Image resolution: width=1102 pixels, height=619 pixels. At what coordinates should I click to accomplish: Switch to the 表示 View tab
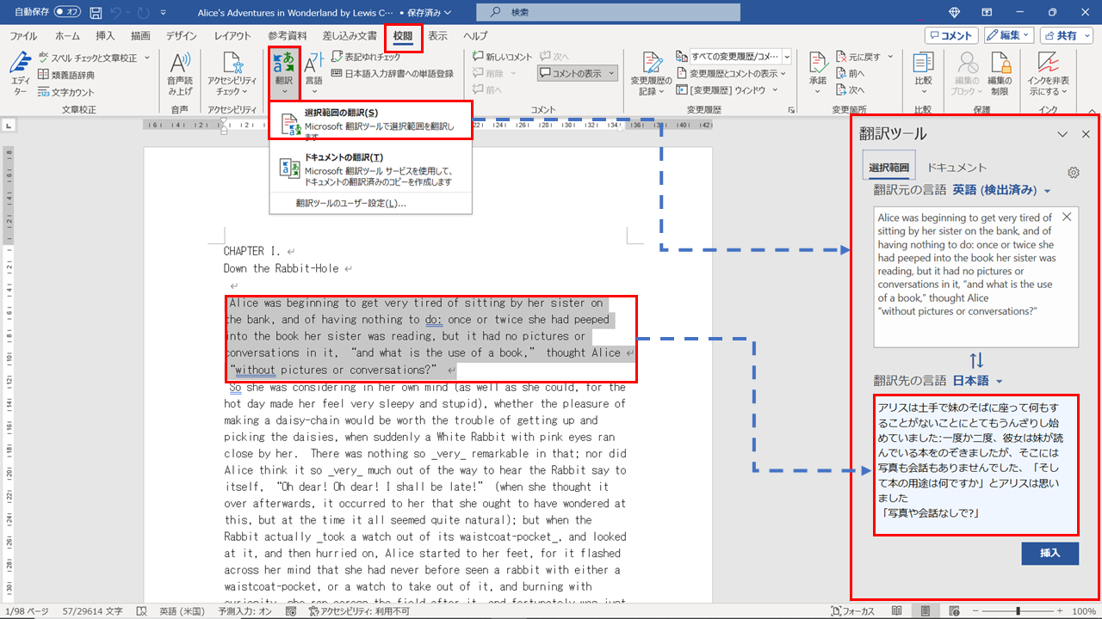(438, 36)
